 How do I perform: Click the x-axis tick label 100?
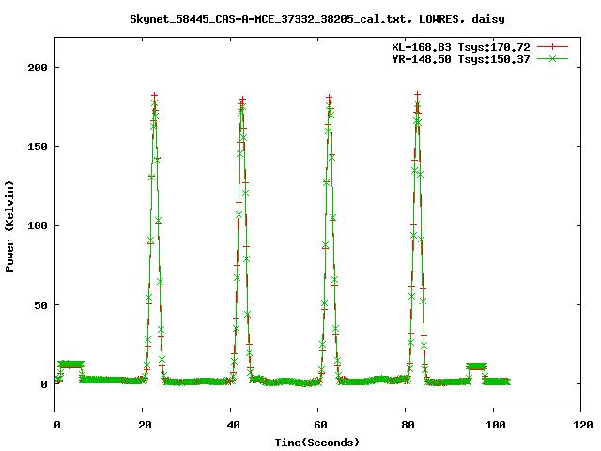[x=496, y=425]
